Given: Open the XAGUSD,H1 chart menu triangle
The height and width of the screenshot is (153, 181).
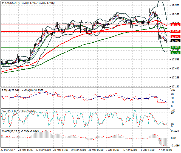Looking at the screenshot, I should click(x=3, y=3).
